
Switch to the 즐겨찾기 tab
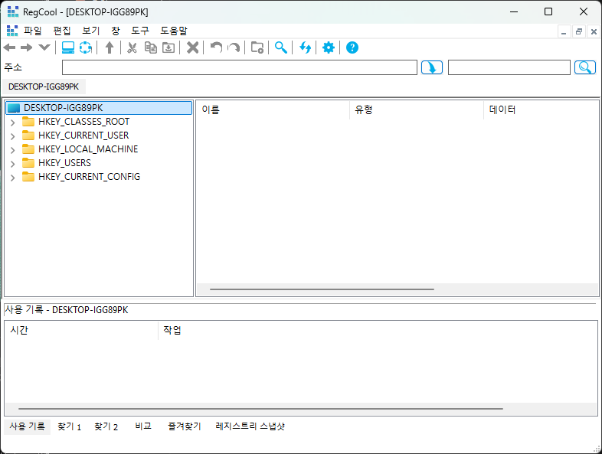tap(185, 426)
